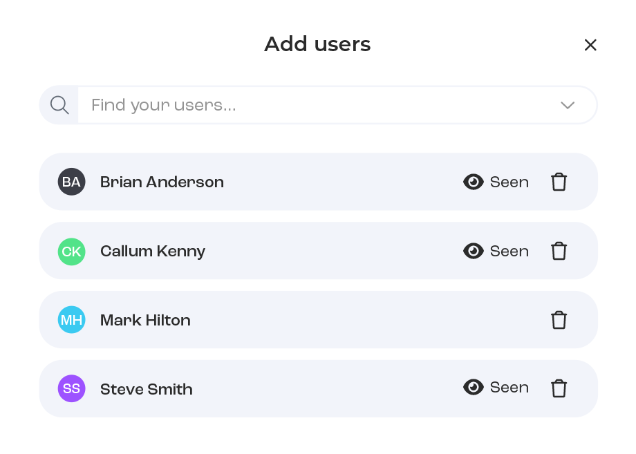Toggle Seen eye for Brian Anderson
This screenshot has width=636, height=454.
[x=473, y=182]
